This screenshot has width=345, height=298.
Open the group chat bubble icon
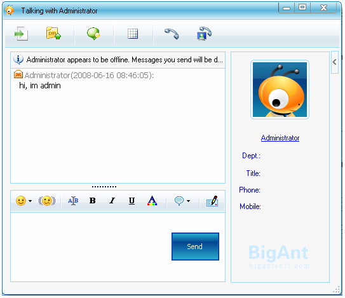(x=93, y=34)
